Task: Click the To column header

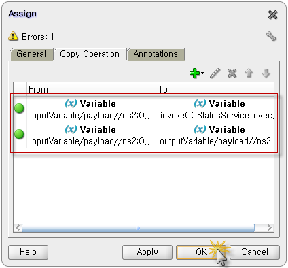Action: click(215, 89)
